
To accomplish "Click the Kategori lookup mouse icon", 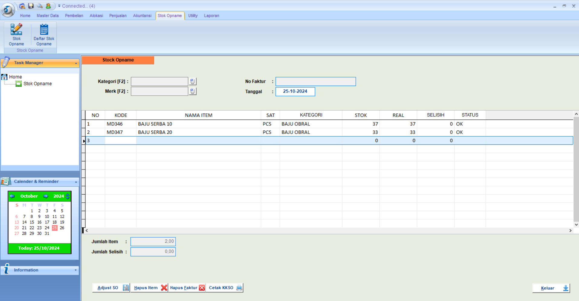I will click(192, 81).
